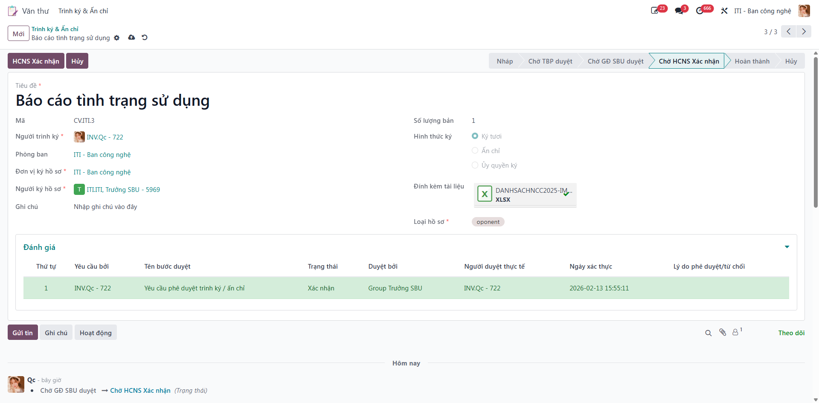Search messages with the magnifier icon in the chatter
The width and height of the screenshot is (819, 403).
(708, 333)
